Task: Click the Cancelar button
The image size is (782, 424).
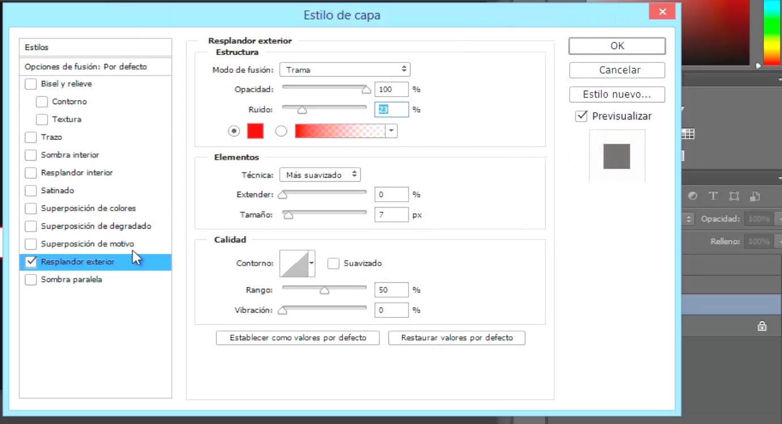Action: pyautogui.click(x=617, y=70)
